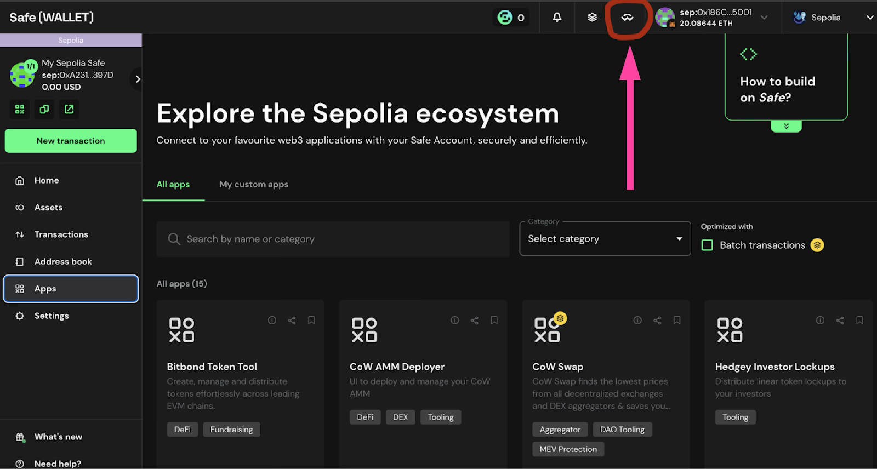877x469 pixels.
Task: Click the WalletConnect icon in the header
Action: pyautogui.click(x=627, y=18)
